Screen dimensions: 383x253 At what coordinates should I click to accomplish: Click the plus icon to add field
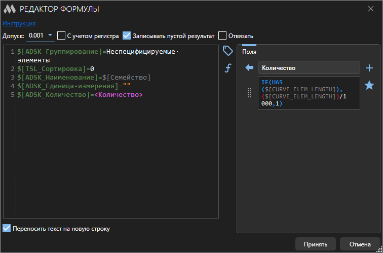pyautogui.click(x=369, y=68)
